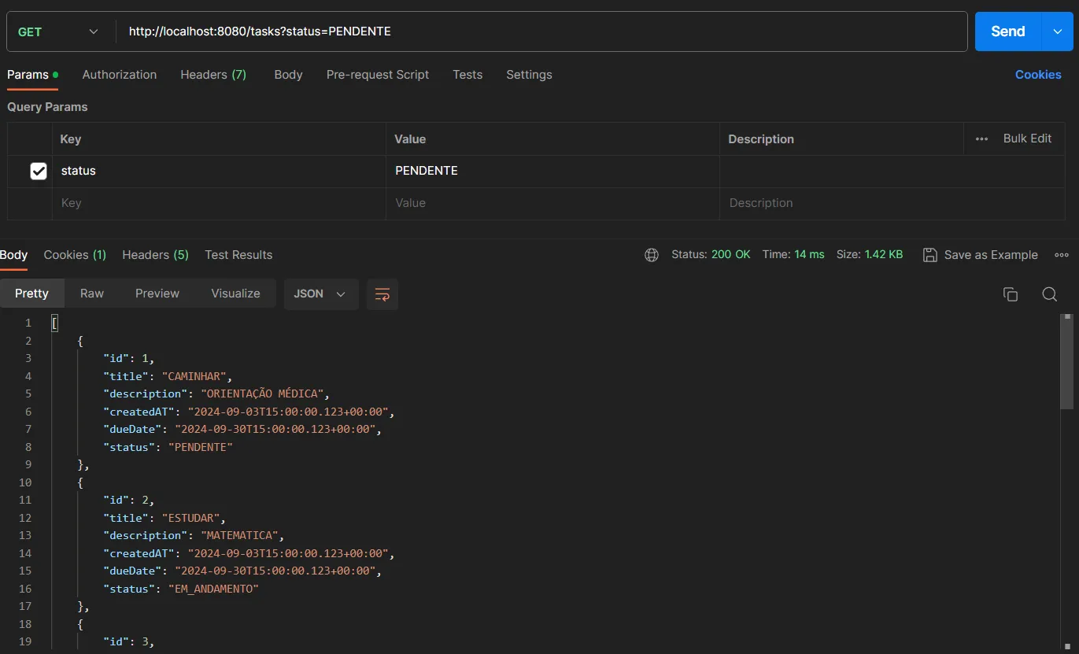This screenshot has height=654, width=1079.
Task: Click the Send request button
Action: pyautogui.click(x=1007, y=31)
